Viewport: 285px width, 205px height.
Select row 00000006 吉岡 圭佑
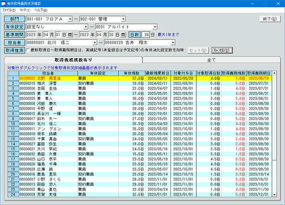coord(140,89)
